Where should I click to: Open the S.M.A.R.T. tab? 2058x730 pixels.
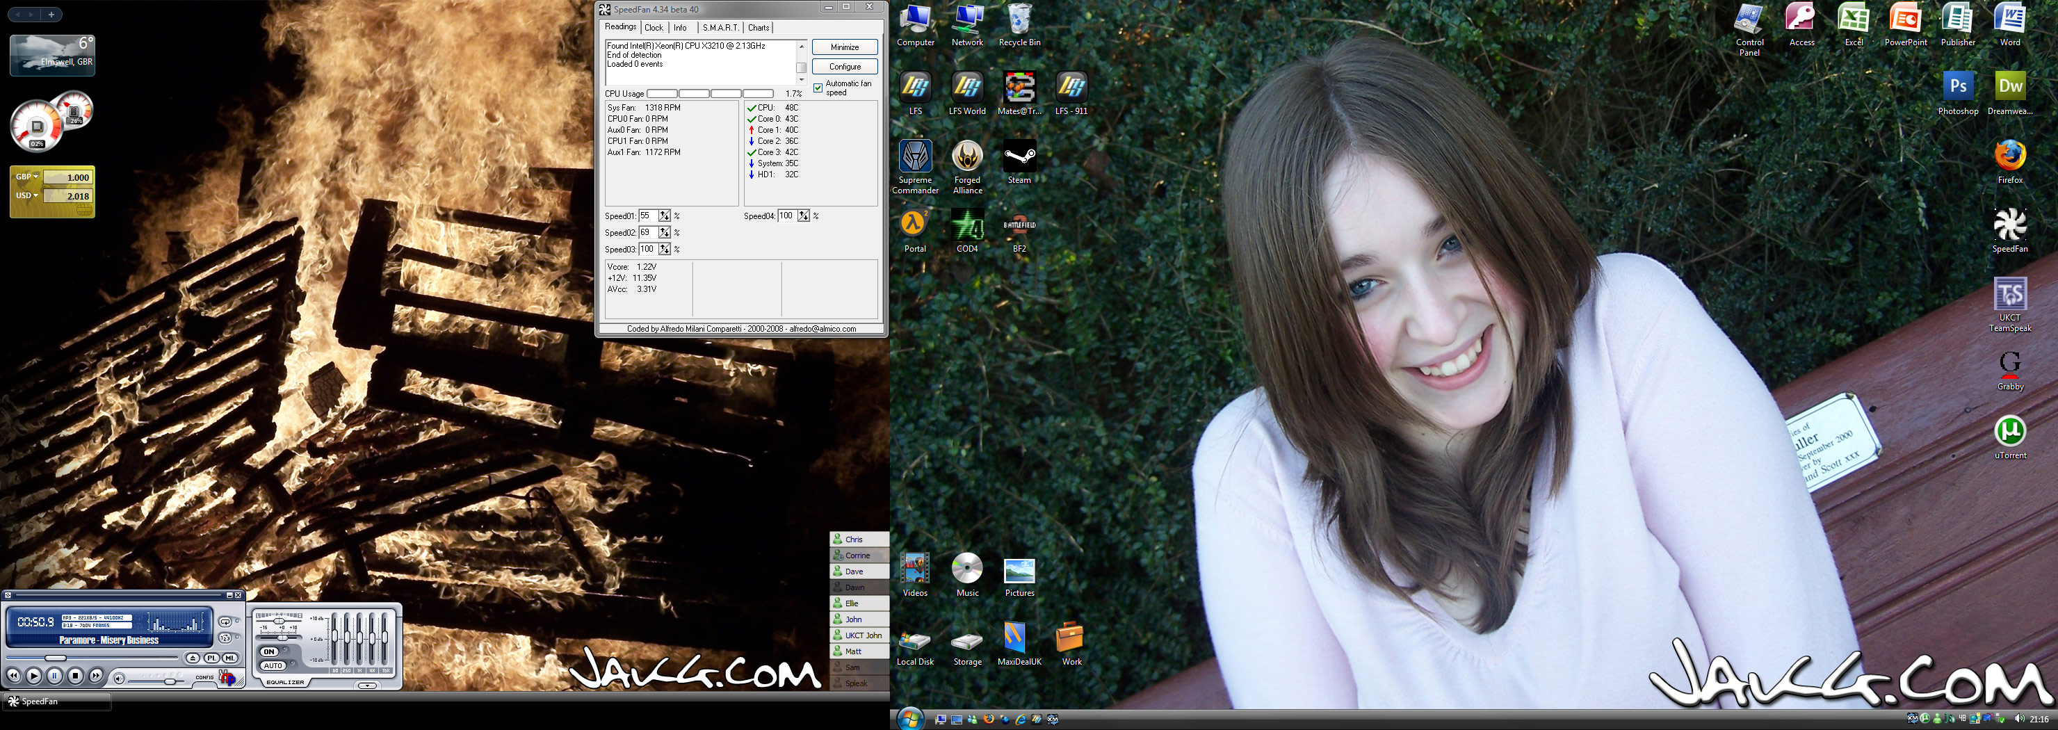[720, 28]
